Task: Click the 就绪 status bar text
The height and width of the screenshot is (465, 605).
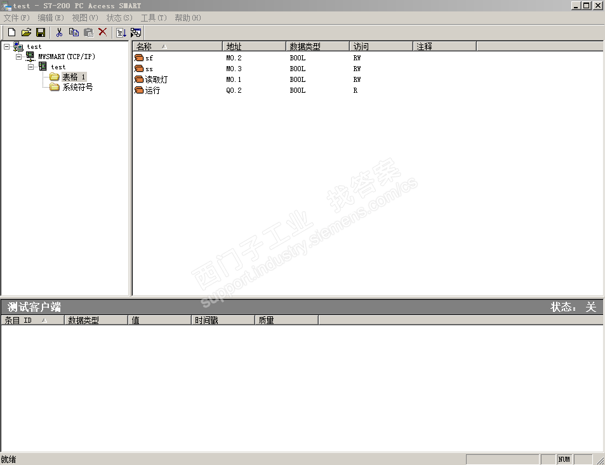Action: pos(8,459)
